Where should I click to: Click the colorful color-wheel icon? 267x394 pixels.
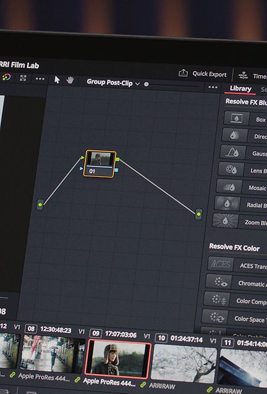[x=6, y=77]
